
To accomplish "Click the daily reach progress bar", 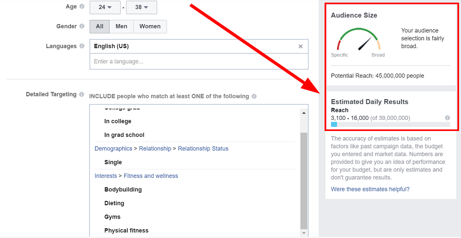I will pyautogui.click(x=390, y=125).
